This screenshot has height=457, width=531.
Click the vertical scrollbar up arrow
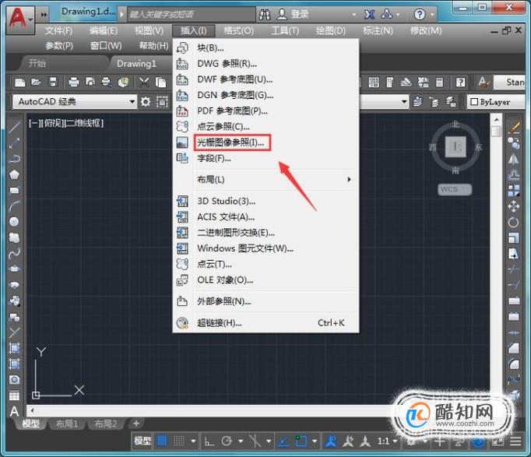[x=496, y=119]
